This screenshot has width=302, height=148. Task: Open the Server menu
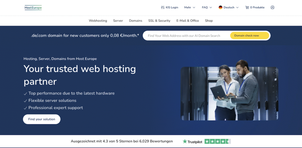[118, 21]
